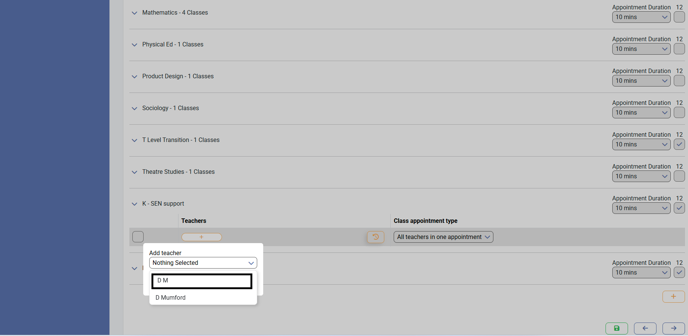
Task: Open Theatre Studies appointment duration dropdown
Action: 641,176
